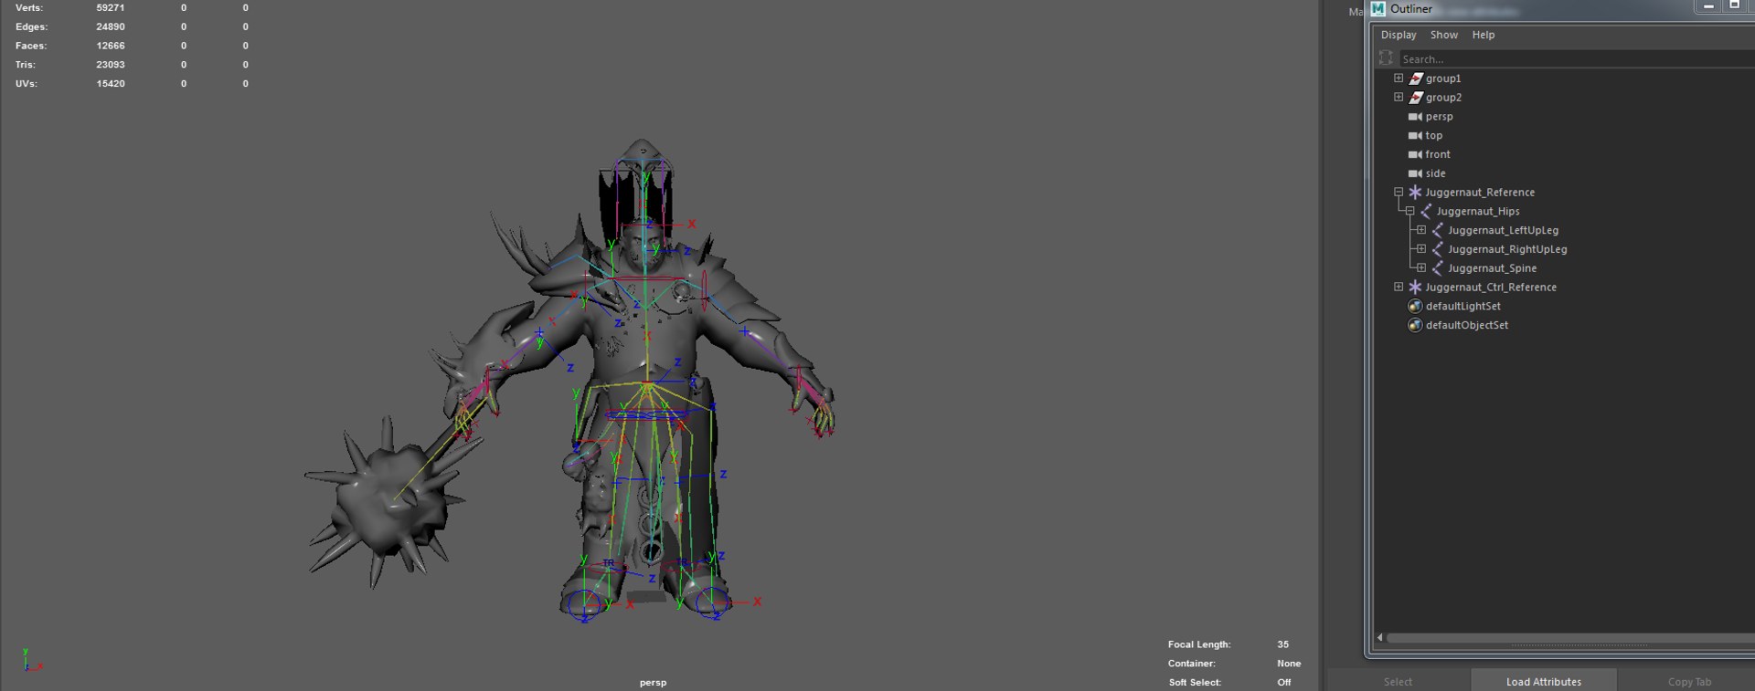Click the Juggernaut_Spine joint icon

[x=1437, y=267]
